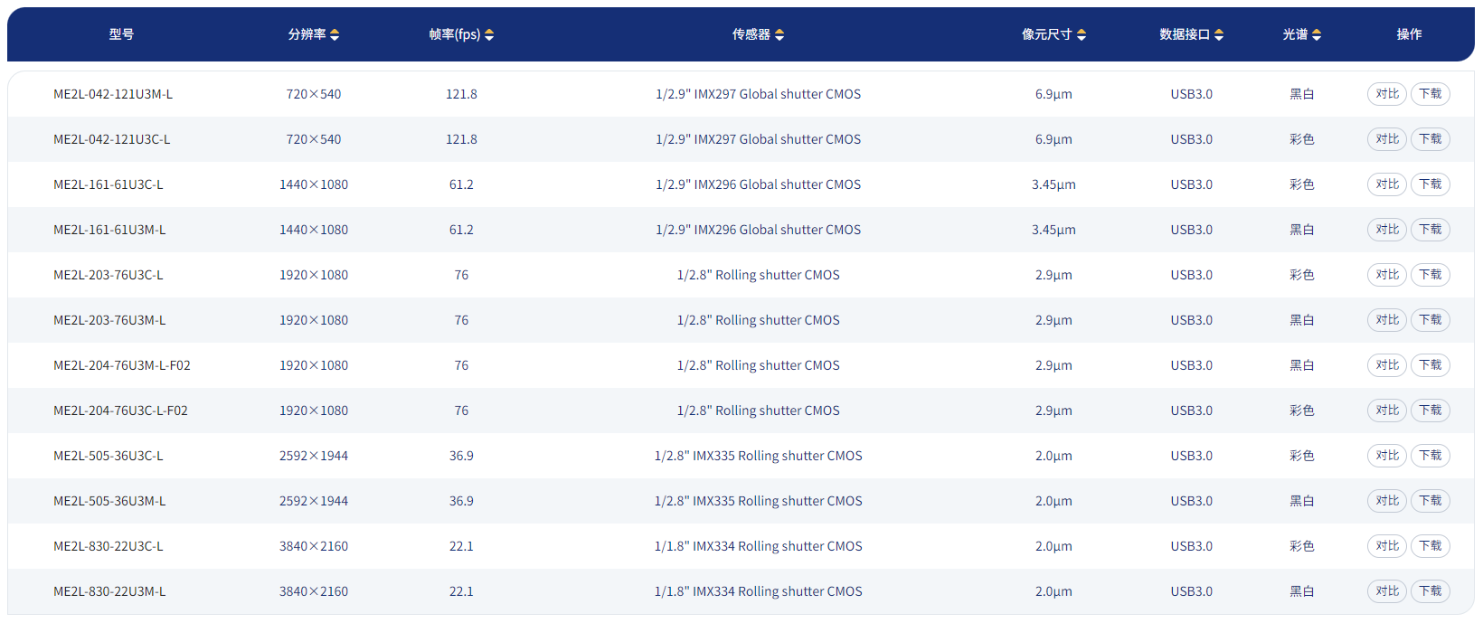The height and width of the screenshot is (623, 1483).
Task: Click 对比 on ME2L-204-76U3C-L-F02 row
Action: (1386, 411)
